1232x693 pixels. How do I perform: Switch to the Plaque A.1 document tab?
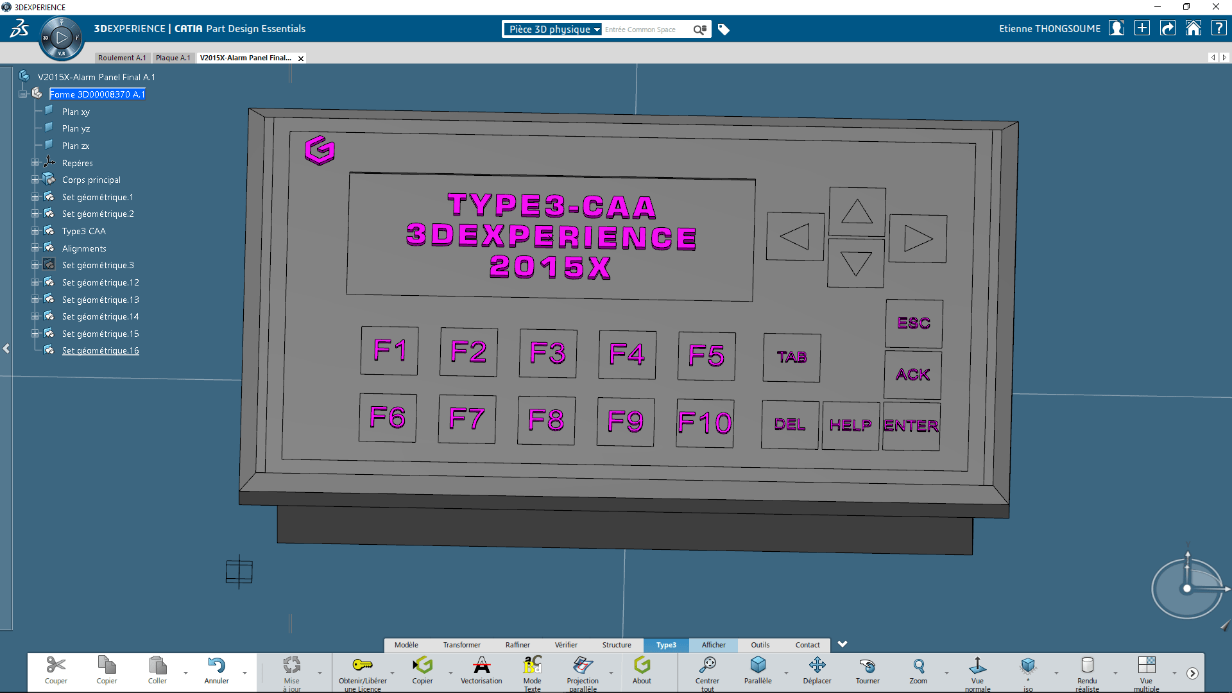pos(173,58)
